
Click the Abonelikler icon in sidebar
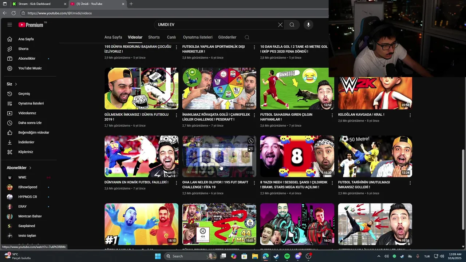10,59
